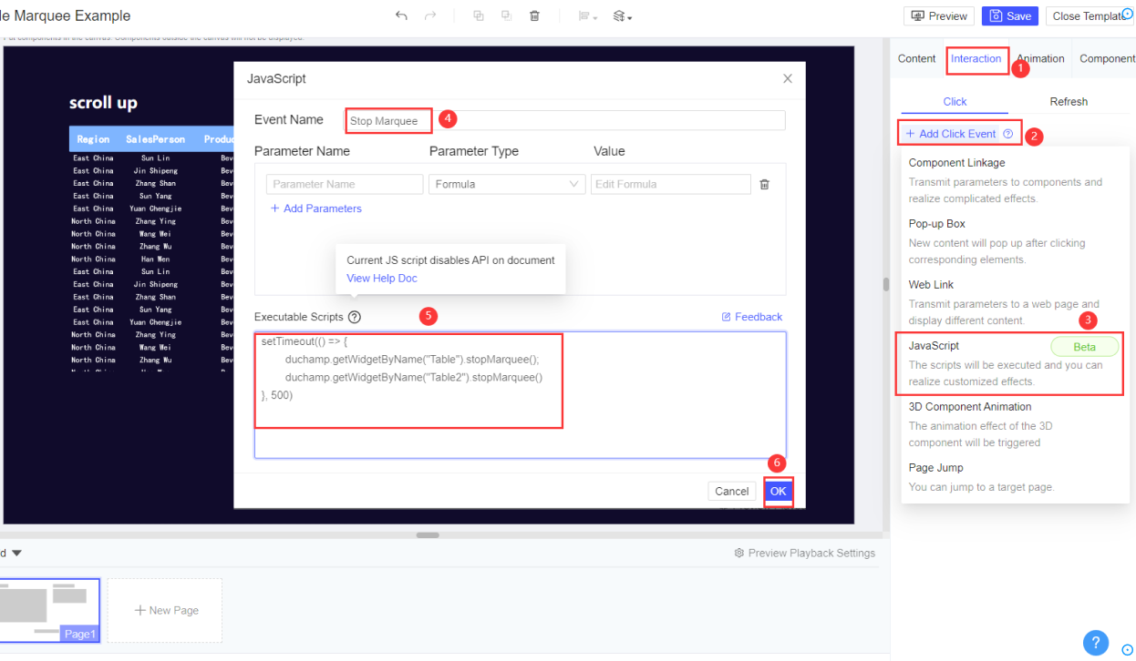1136x661 pixels.
Task: Open the View Help Doc link
Action: pos(381,278)
